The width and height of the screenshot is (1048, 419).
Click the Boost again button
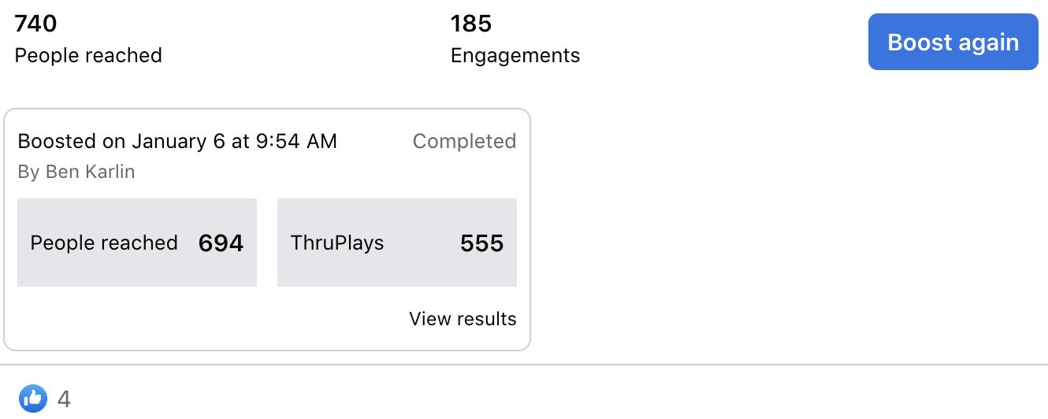(953, 42)
